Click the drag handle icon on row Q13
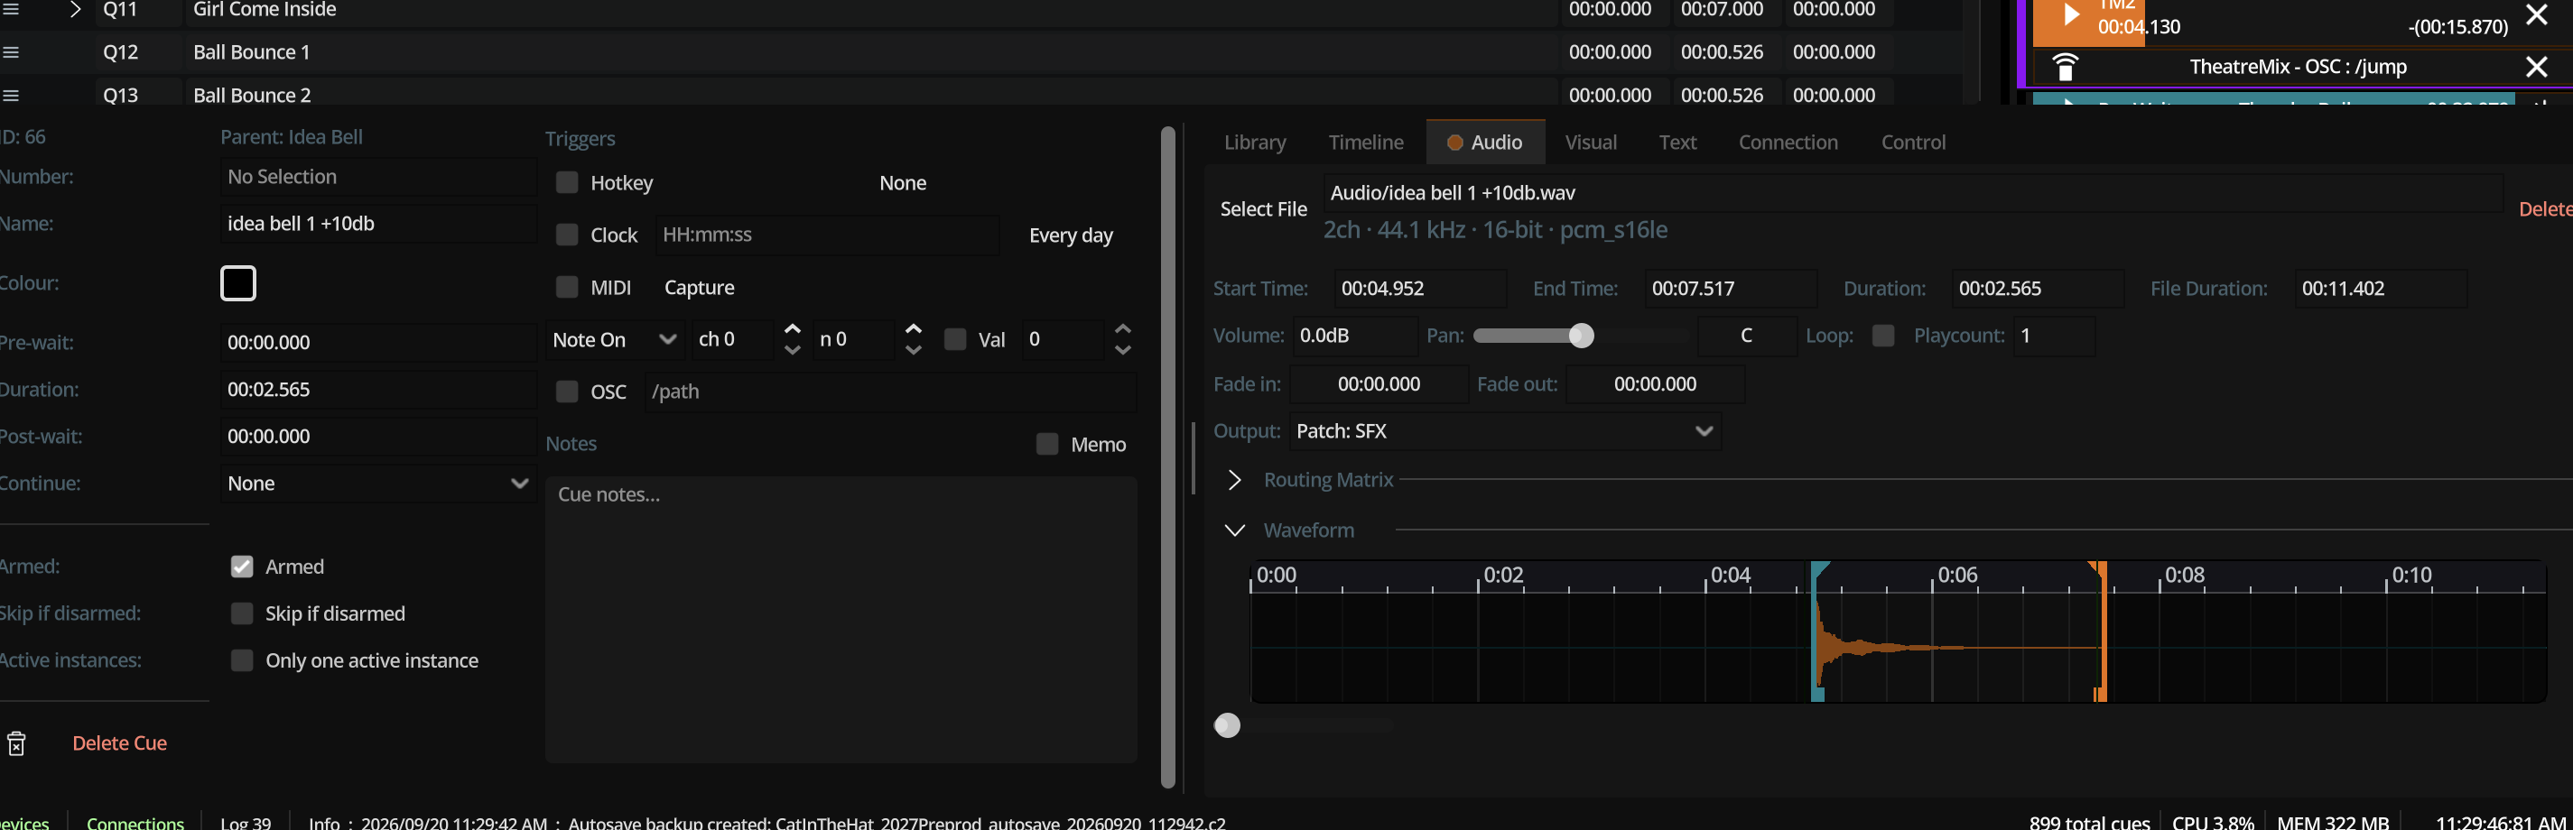The image size is (2573, 830). point(11,96)
